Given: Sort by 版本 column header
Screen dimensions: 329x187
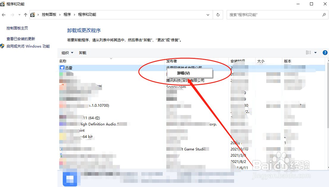Looking at the screenshot, I should pos(288,61).
